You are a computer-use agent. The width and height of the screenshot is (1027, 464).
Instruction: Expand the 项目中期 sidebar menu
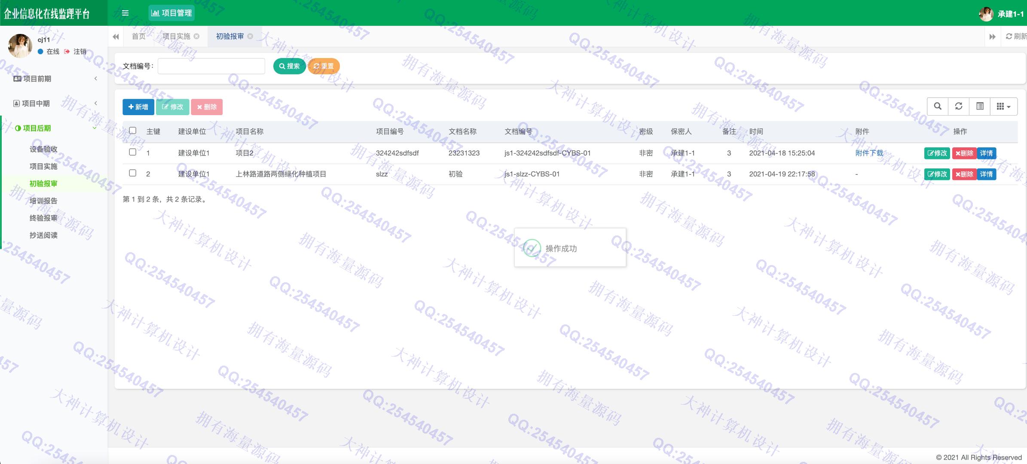[x=54, y=103]
